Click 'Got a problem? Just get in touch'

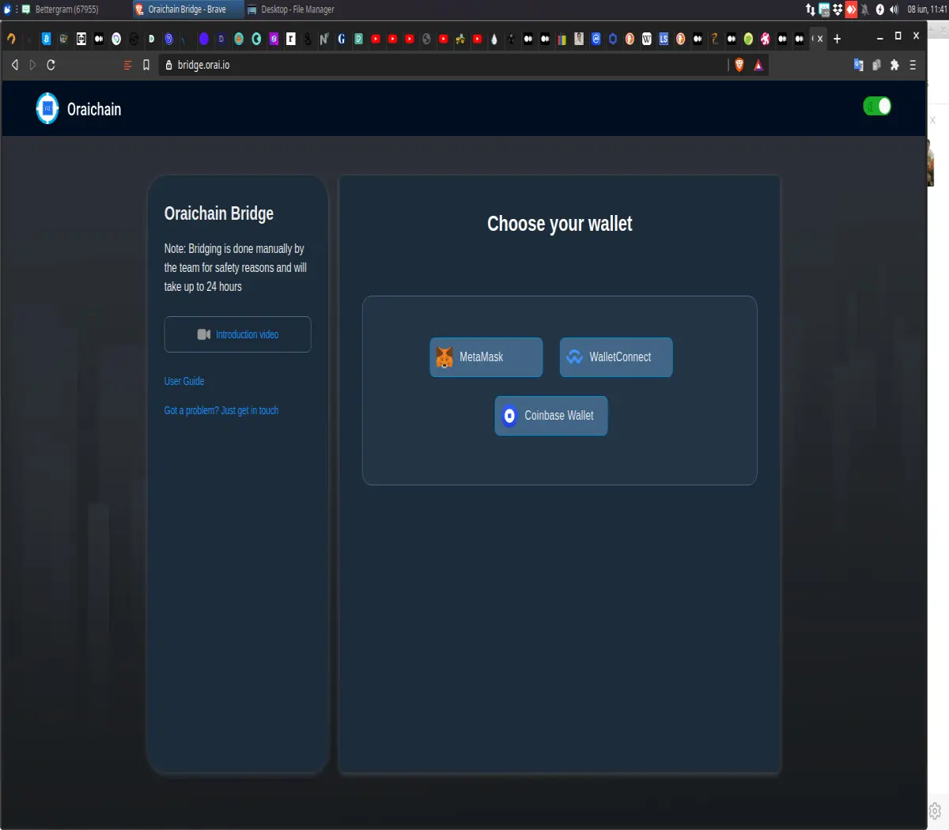click(221, 410)
